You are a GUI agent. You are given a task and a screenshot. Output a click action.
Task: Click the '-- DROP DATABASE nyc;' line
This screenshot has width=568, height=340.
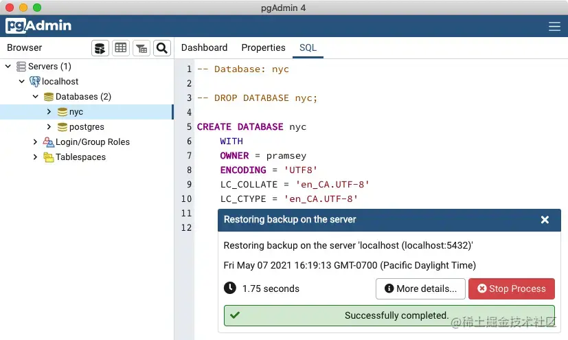point(257,98)
